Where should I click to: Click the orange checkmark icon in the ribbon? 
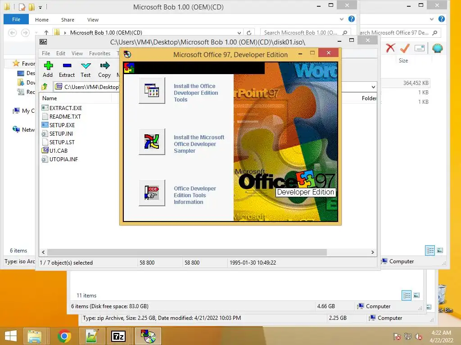coord(405,48)
